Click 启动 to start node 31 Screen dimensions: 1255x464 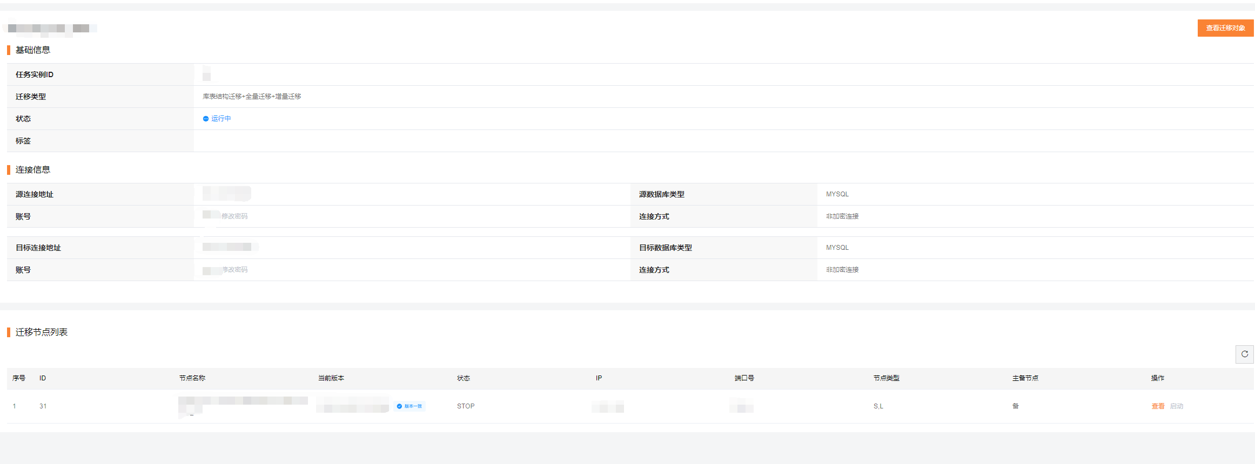tap(1177, 406)
